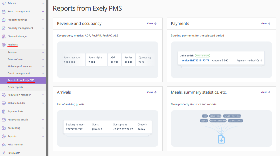This screenshot has height=156, width=280.
Task: Collapse the Analytics section chevron
Action: (43, 45)
